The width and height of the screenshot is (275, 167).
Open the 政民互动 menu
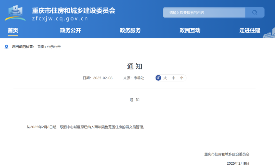tap(190, 30)
